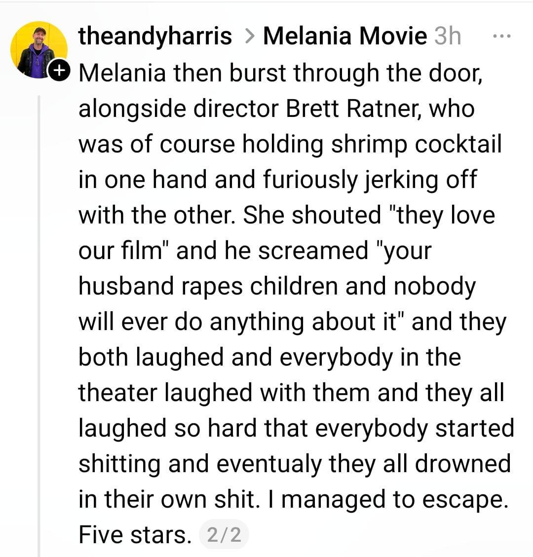Click the "Five stars." closing text
The height and width of the screenshot is (557, 533).
[135, 534]
